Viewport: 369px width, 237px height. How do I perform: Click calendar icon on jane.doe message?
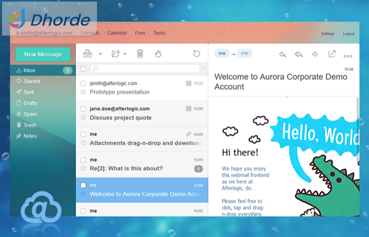click(189, 108)
